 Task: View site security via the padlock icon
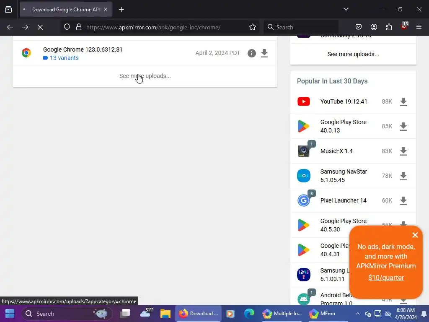[79, 27]
